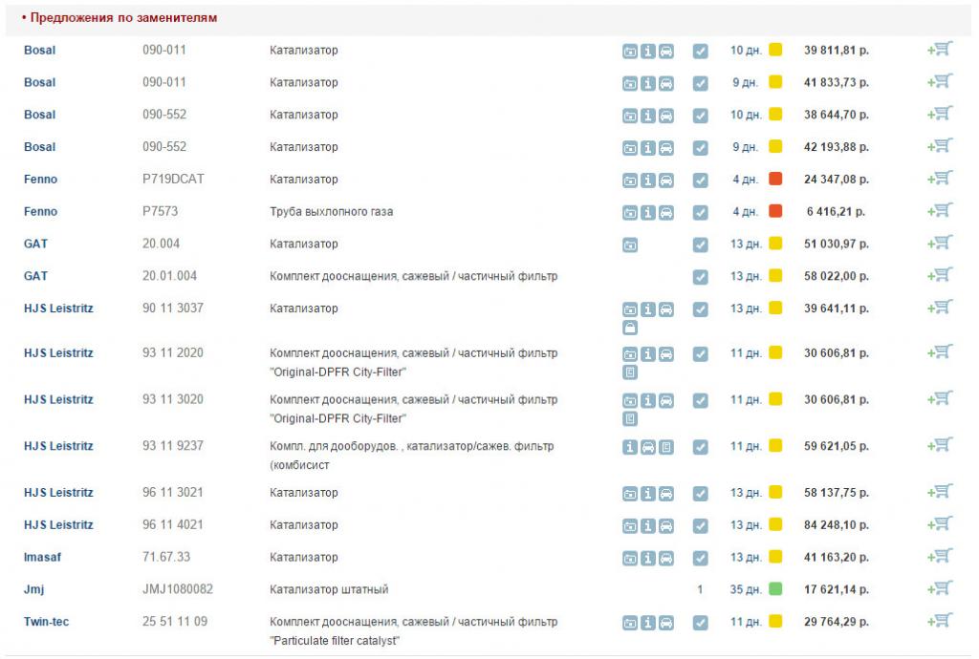Image resolution: width=979 pixels, height=659 pixels.
Task: Open info icon for Fenno P719DCAT
Action: 648,181
